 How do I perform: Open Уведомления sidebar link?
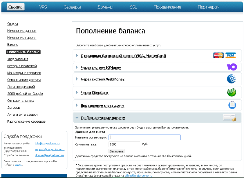(x=18, y=59)
